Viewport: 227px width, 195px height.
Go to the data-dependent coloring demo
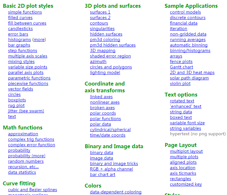pos(116,192)
